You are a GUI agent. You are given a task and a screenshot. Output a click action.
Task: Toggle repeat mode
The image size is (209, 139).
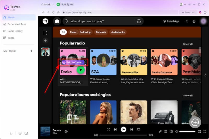click(139, 129)
